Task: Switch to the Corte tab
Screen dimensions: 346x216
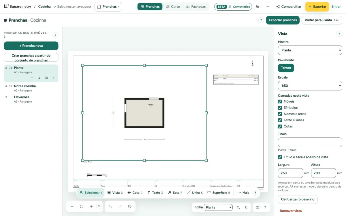Action: coord(173,7)
